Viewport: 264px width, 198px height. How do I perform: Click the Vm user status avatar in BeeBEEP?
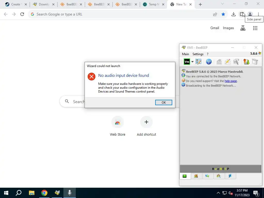[x=187, y=62]
